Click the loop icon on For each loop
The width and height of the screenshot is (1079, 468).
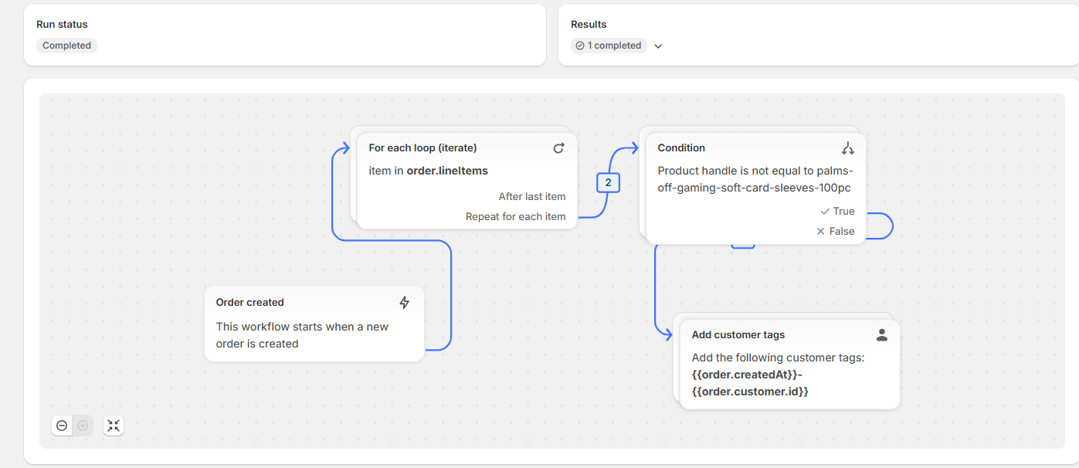pos(559,148)
